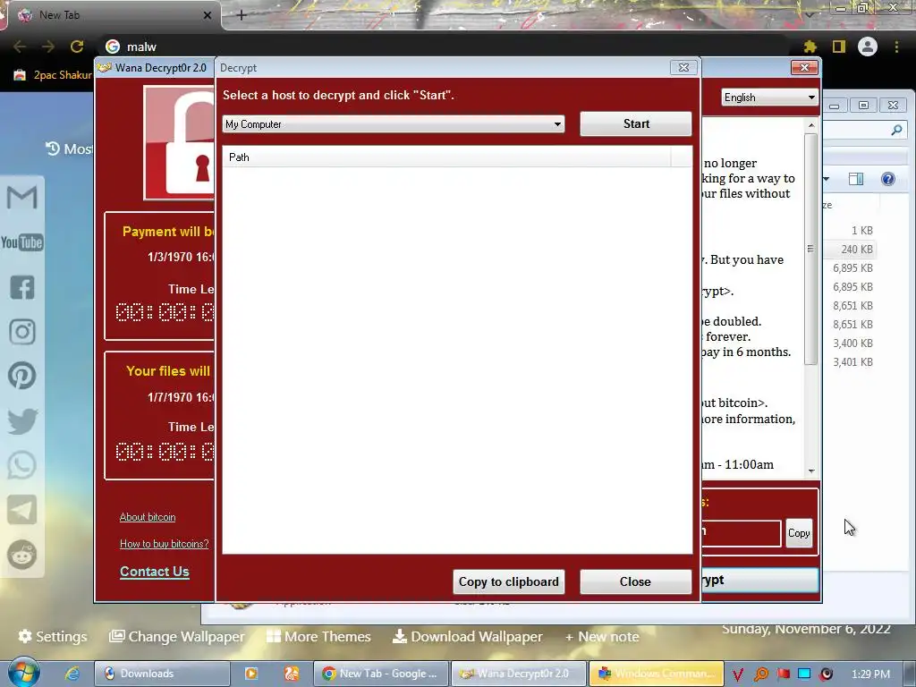Open Twitter shortcut in sidebar
This screenshot has height=687, width=916.
(x=22, y=421)
